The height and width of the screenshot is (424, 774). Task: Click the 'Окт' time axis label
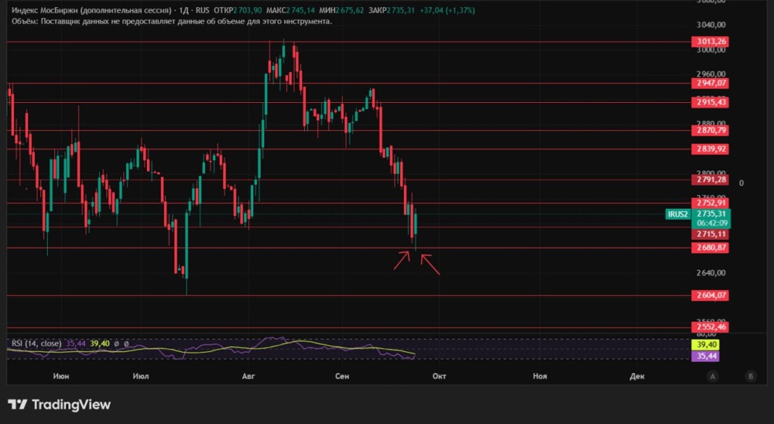[x=440, y=376]
